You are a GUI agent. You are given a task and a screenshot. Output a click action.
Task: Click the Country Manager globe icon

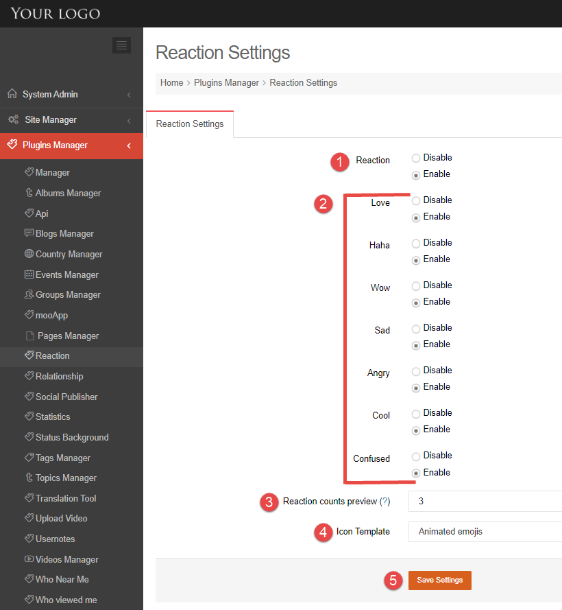[29, 254]
